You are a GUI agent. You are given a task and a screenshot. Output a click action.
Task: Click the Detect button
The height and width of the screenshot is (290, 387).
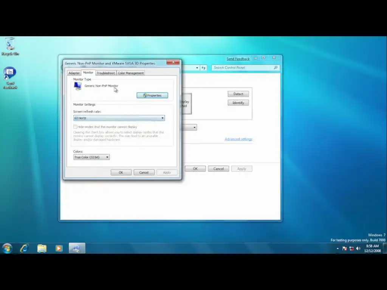pos(238,94)
